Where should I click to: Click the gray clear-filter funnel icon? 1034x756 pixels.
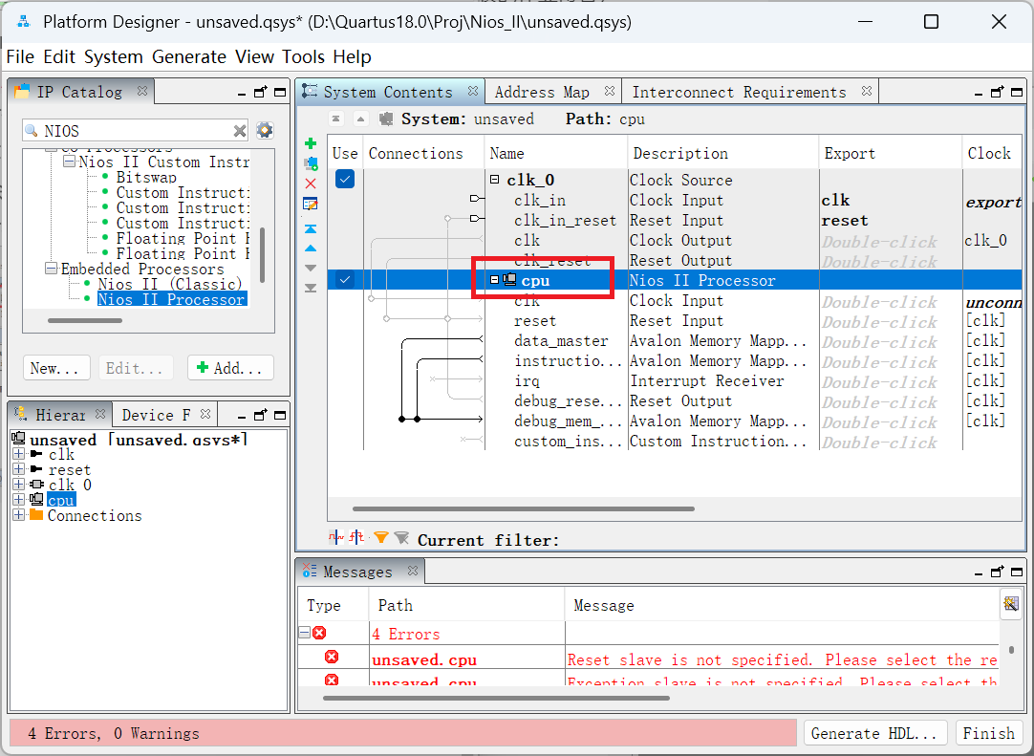tap(401, 538)
